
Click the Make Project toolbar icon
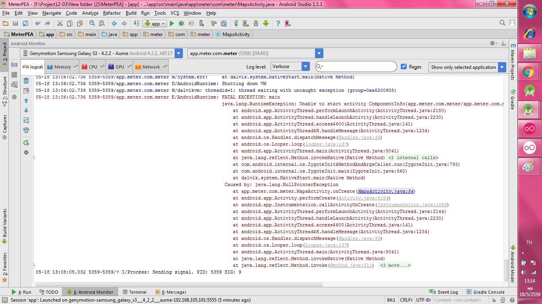pyautogui.click(x=136, y=24)
